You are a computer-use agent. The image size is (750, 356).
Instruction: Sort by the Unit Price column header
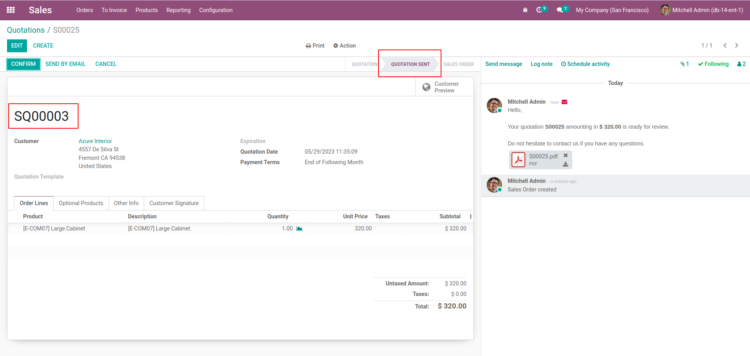355,216
